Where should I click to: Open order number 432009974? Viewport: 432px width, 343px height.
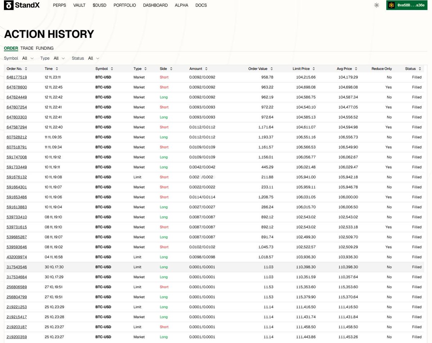point(17,257)
